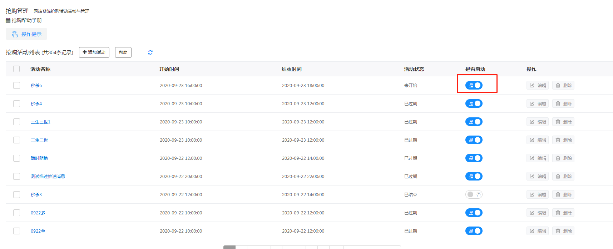The height and width of the screenshot is (249, 613).
Task: Check the select-all checkbox in table header
Action: click(x=16, y=69)
